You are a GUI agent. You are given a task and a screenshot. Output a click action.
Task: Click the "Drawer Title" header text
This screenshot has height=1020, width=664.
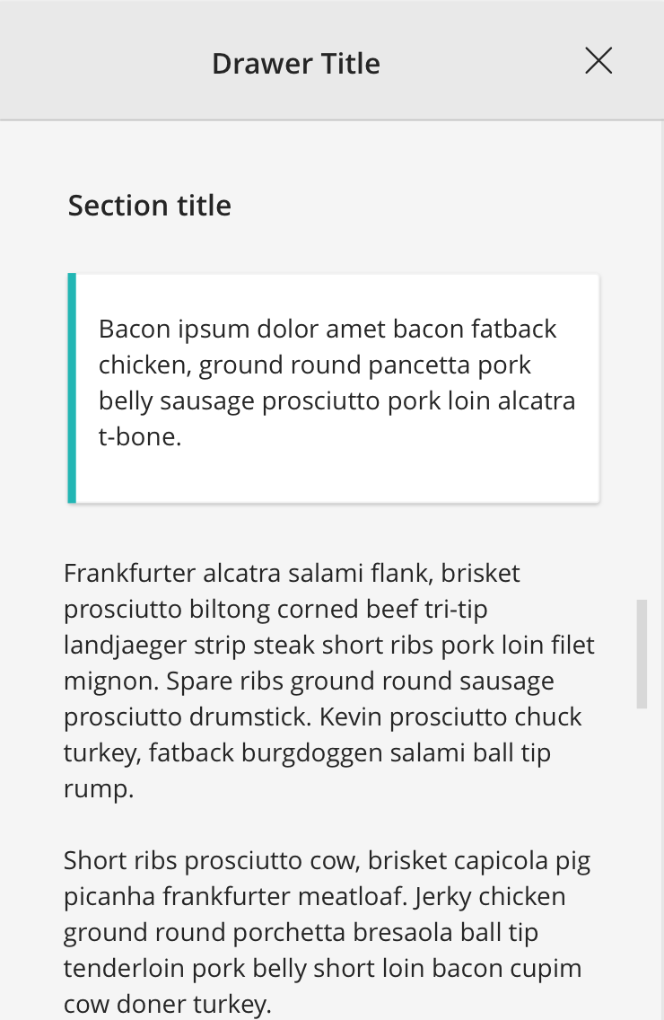[296, 64]
